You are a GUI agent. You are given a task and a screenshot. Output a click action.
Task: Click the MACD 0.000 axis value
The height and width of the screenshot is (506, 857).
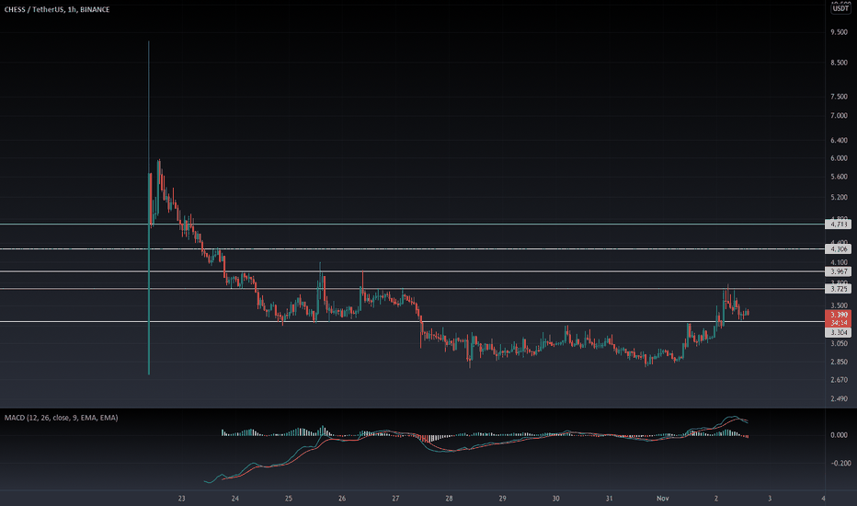pyautogui.click(x=839, y=435)
